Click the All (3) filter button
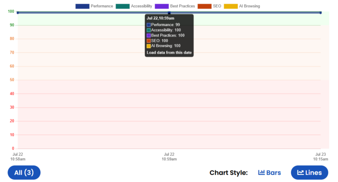The width and height of the screenshot is (338, 182). (24, 172)
